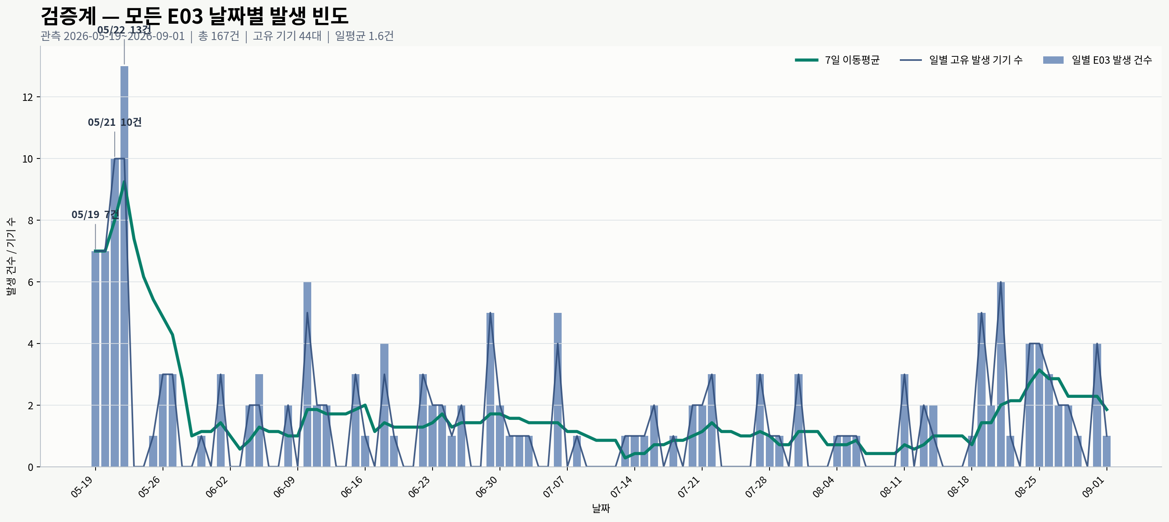Click the x-axis title 날짜
The width and height of the screenshot is (1169, 522).
click(601, 509)
